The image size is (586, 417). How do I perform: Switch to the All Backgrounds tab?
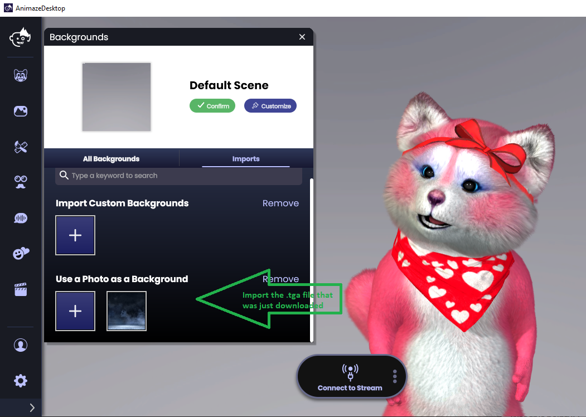pyautogui.click(x=112, y=159)
